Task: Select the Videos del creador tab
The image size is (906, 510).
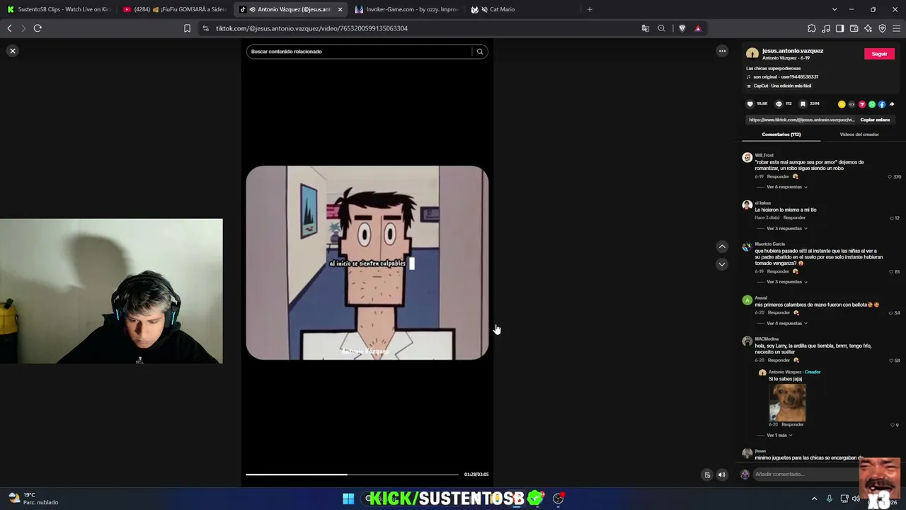Action: pyautogui.click(x=859, y=135)
